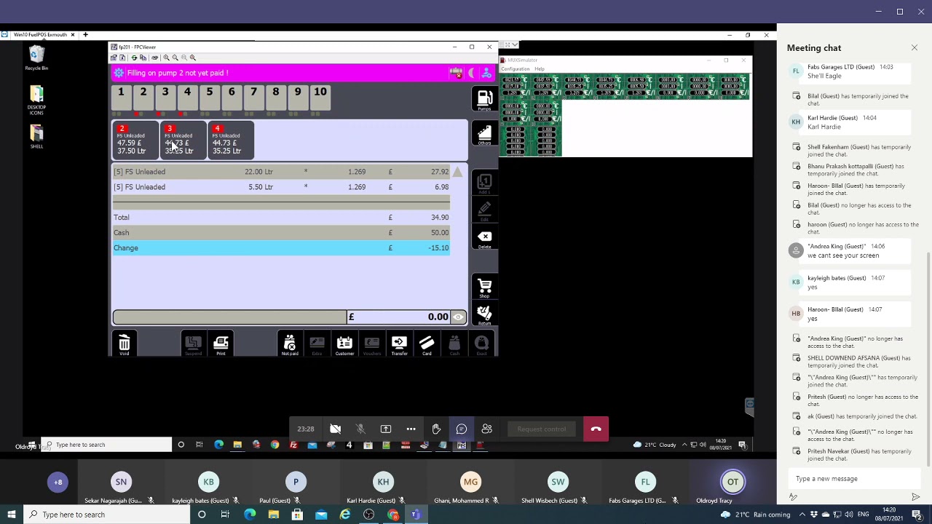Click the taskbar search box
Image resolution: width=932 pixels, height=524 pixels.
(x=106, y=515)
